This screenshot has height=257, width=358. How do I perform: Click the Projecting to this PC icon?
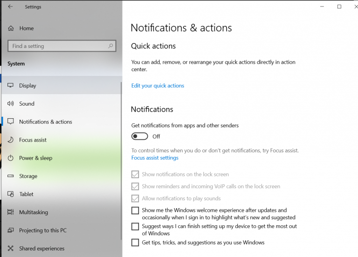[11, 230]
